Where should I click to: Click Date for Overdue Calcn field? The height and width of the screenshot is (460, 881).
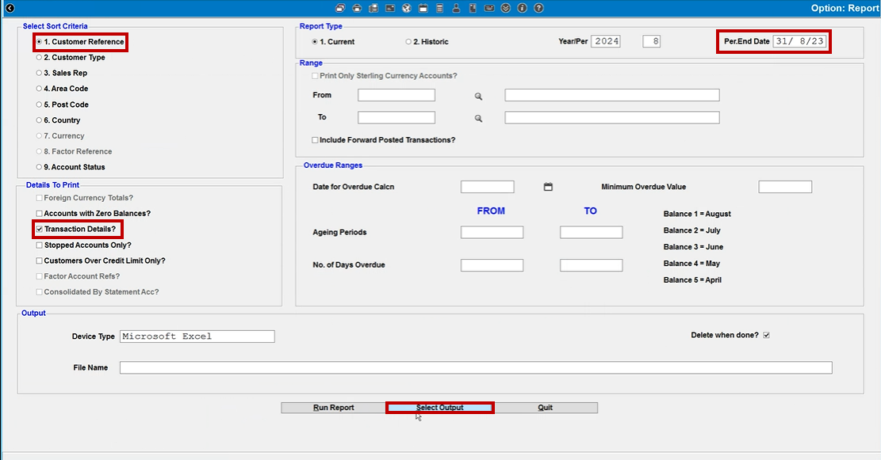[x=487, y=187]
